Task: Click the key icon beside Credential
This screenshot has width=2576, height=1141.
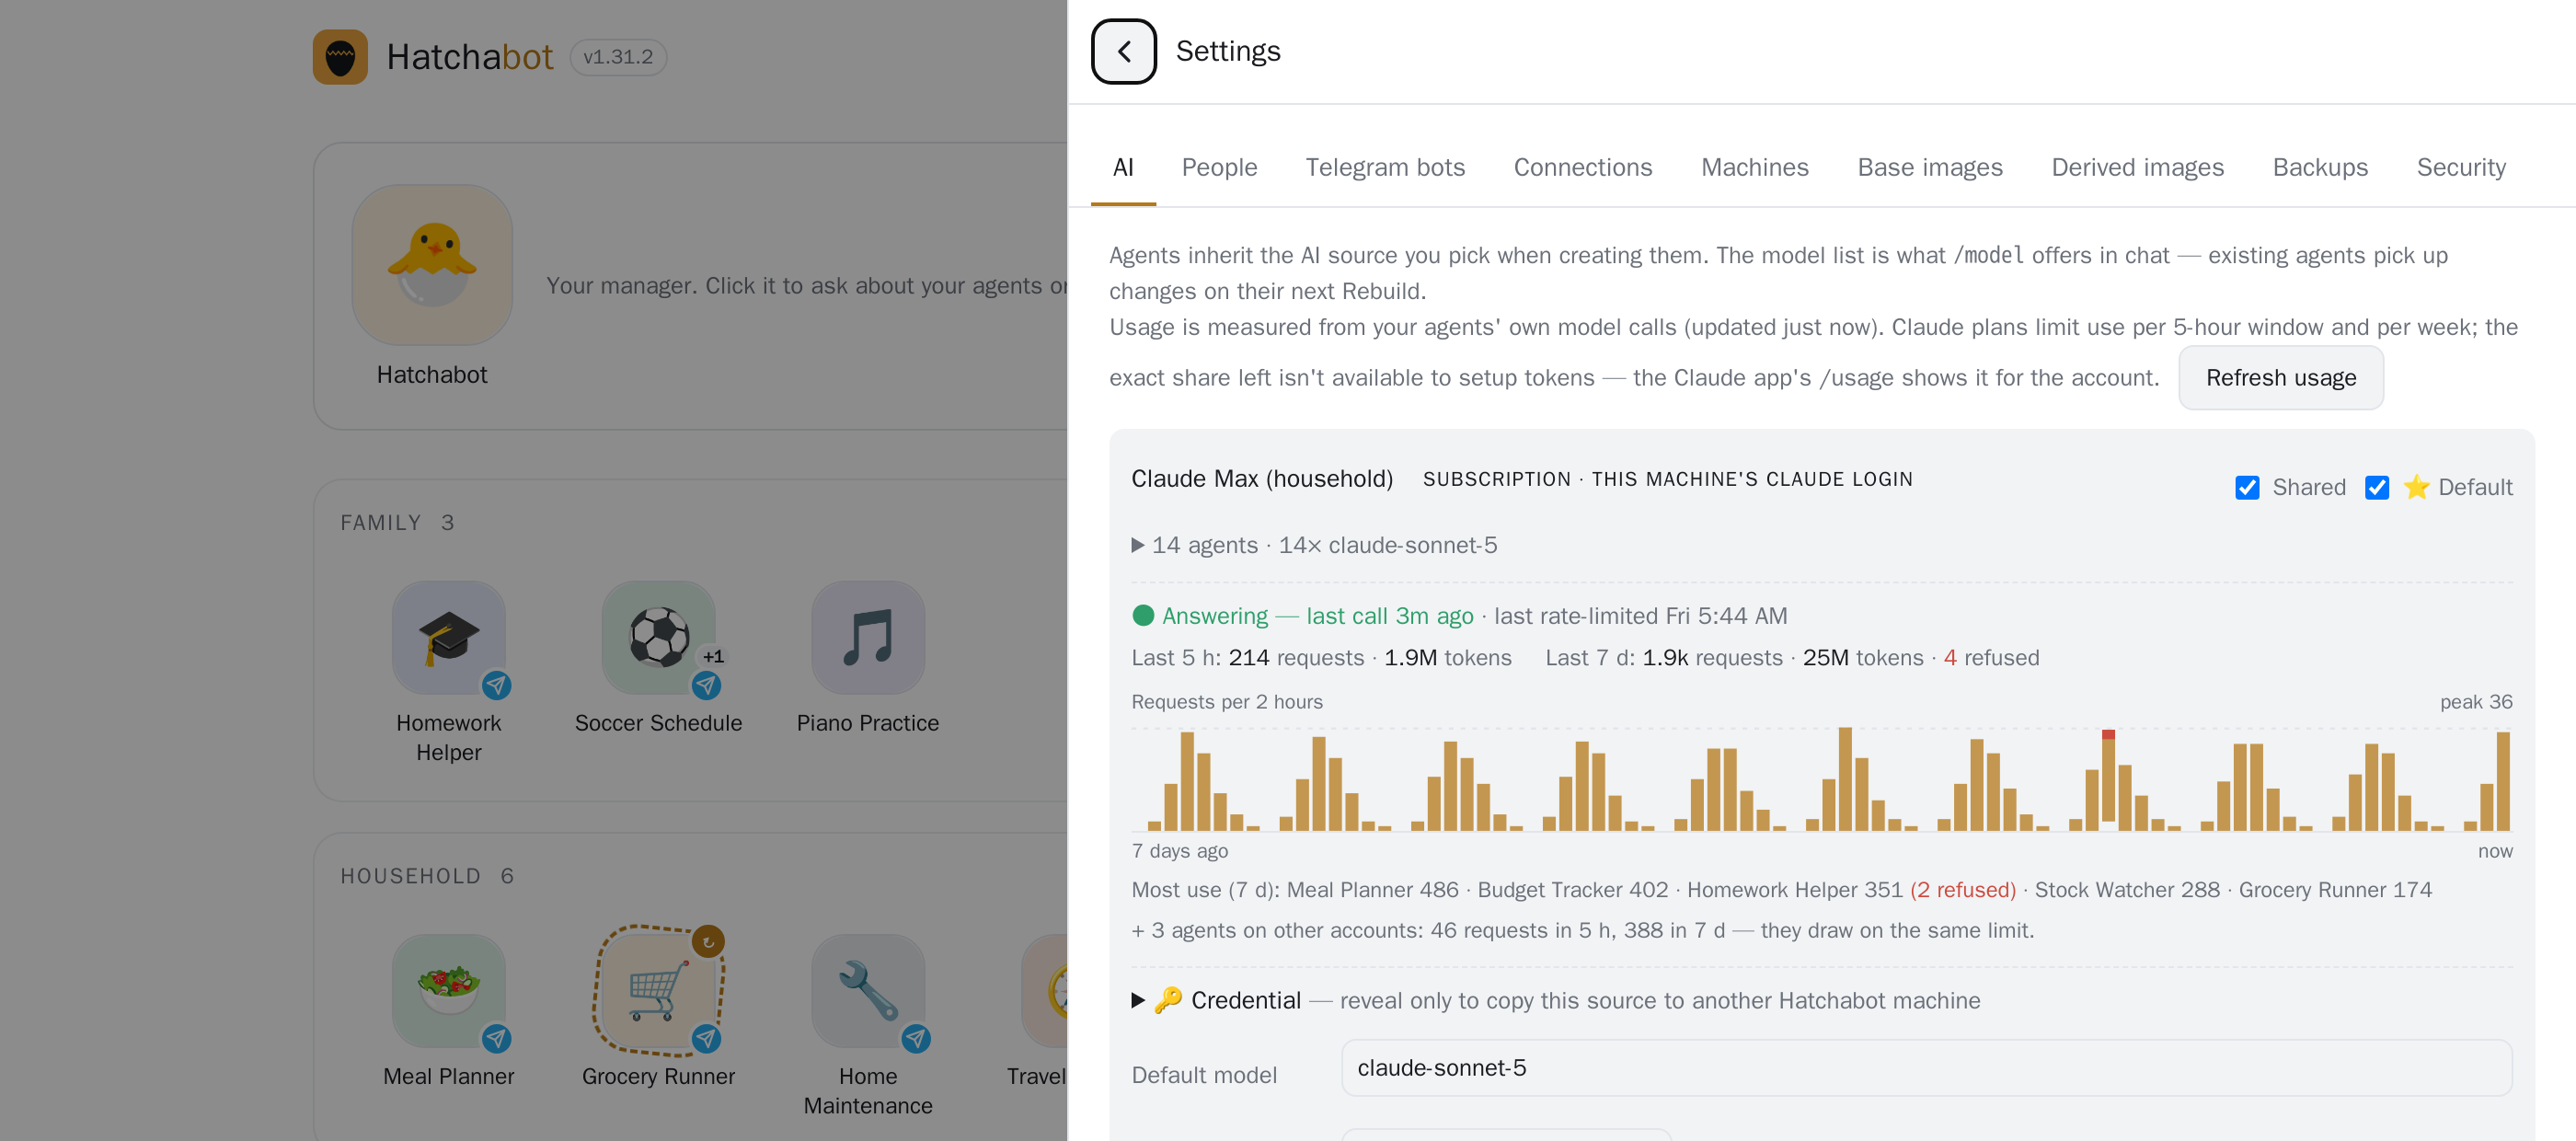Action: click(1168, 1000)
